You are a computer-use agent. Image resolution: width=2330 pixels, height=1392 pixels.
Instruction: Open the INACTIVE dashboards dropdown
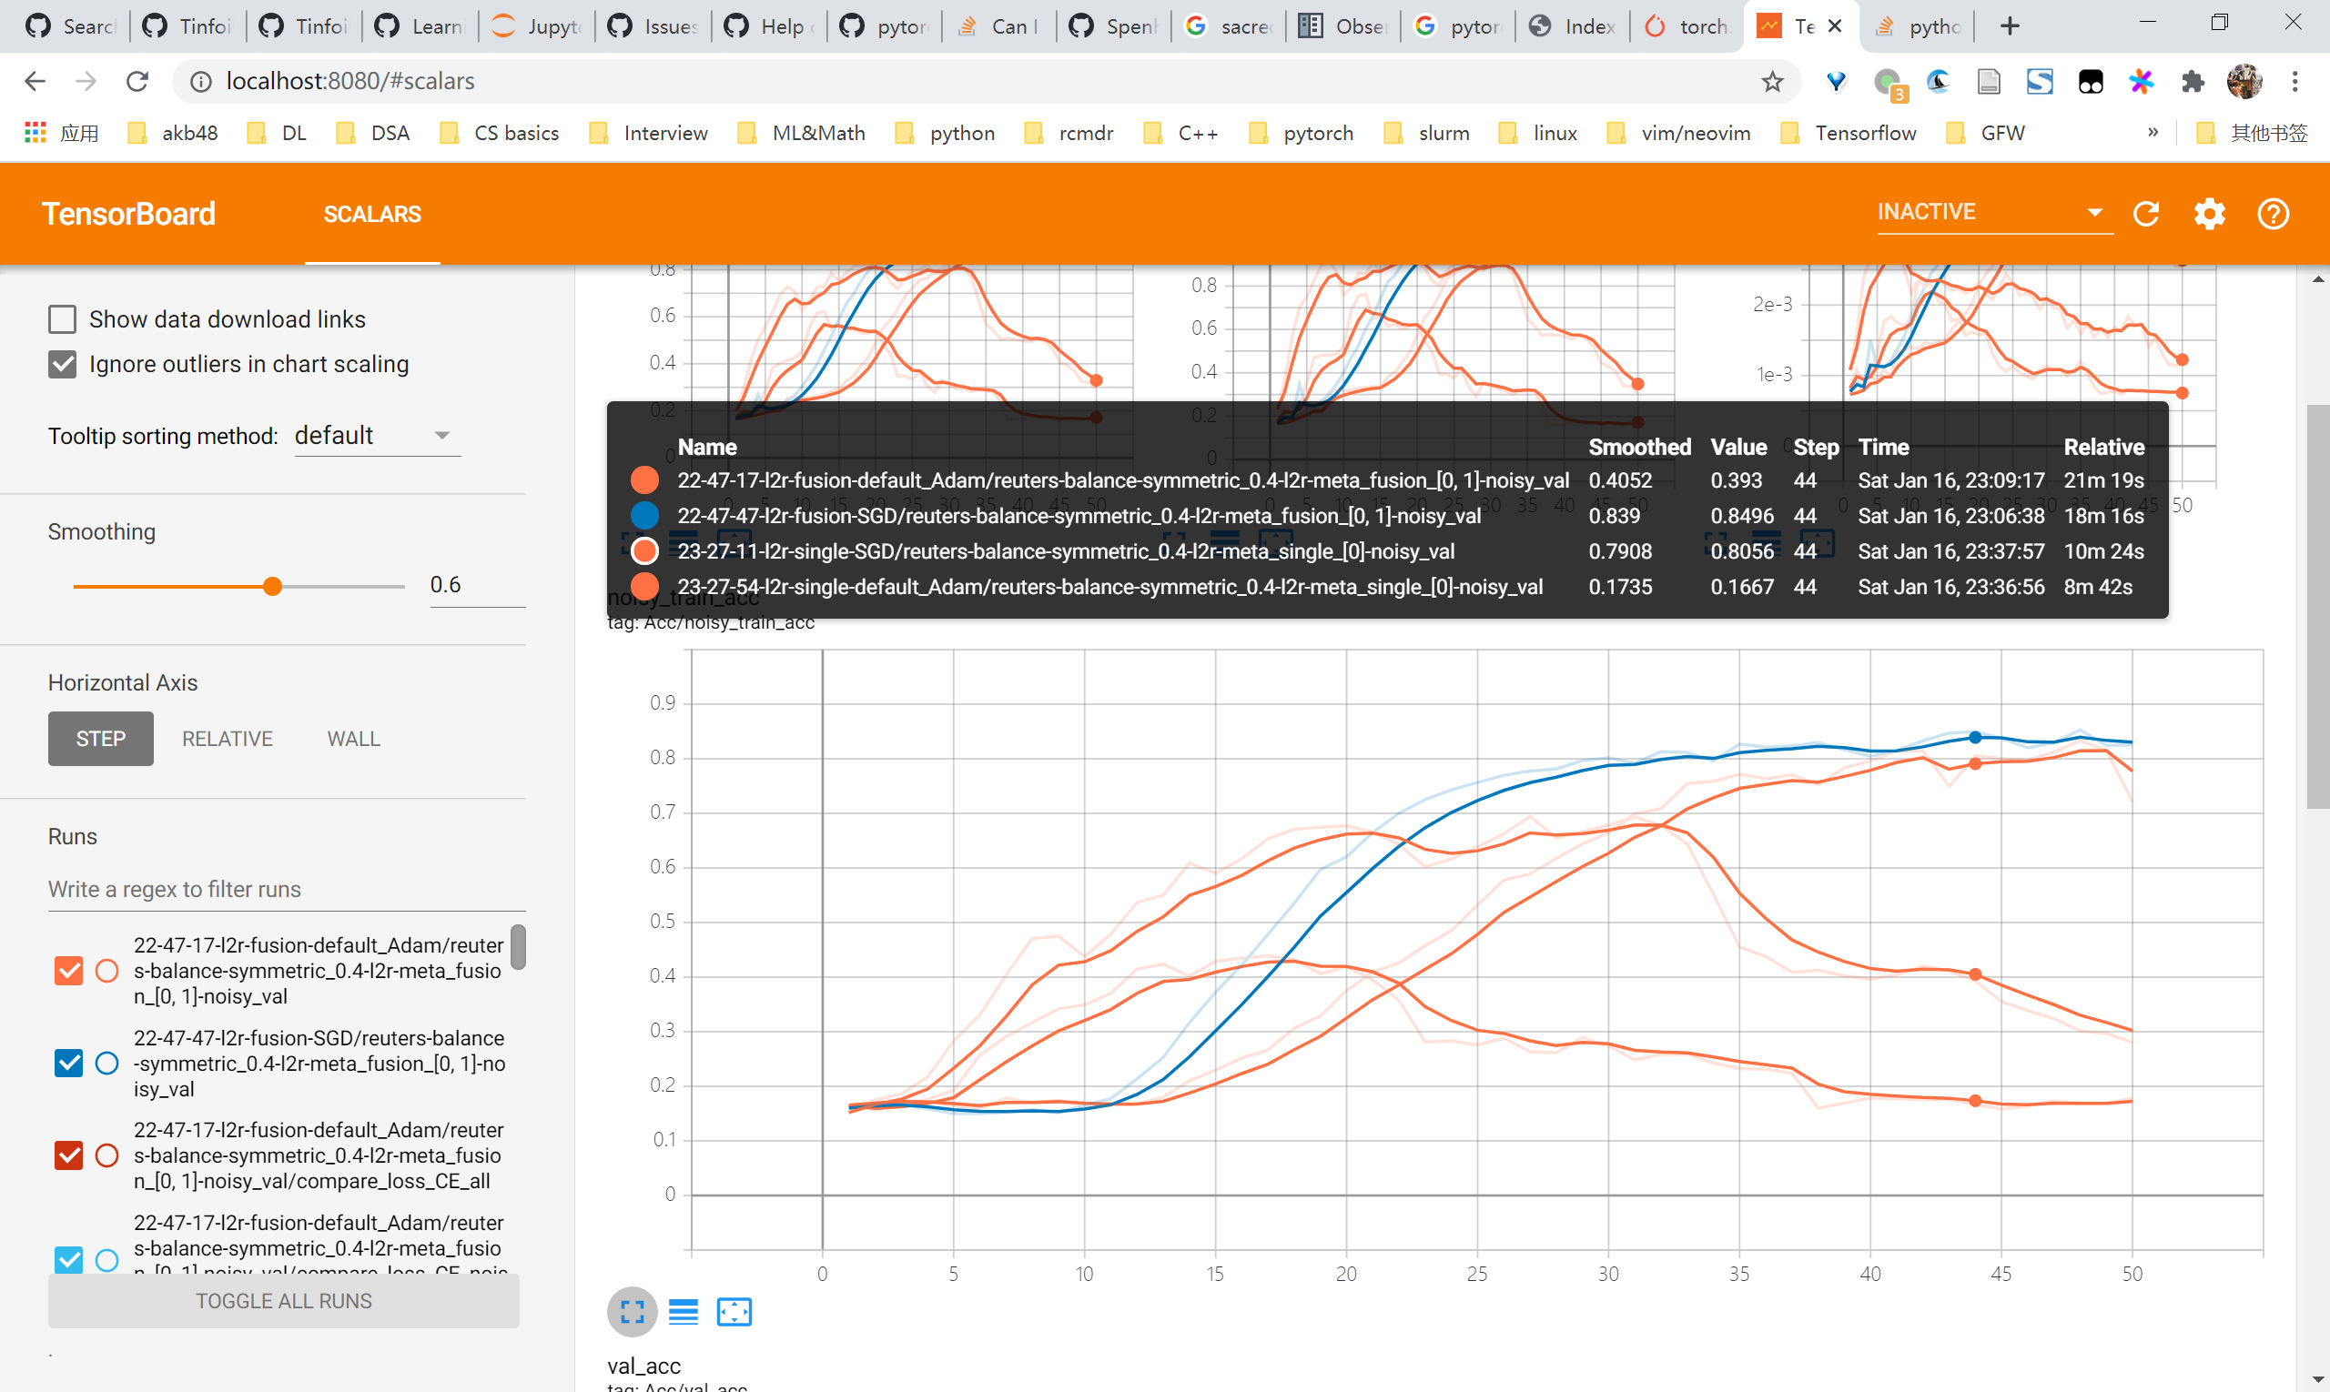1994,213
